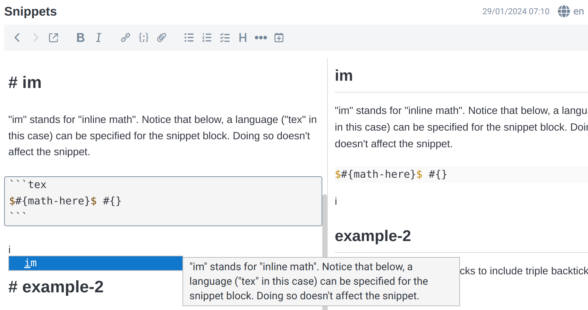Insert bulleted list
Image resolution: width=588 pixels, height=310 pixels.
[189, 37]
